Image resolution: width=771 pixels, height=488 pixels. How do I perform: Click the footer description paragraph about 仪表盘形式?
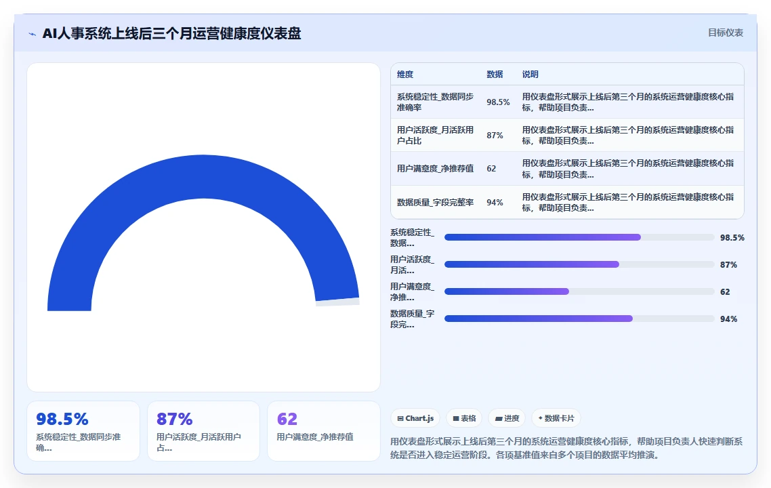click(566, 448)
